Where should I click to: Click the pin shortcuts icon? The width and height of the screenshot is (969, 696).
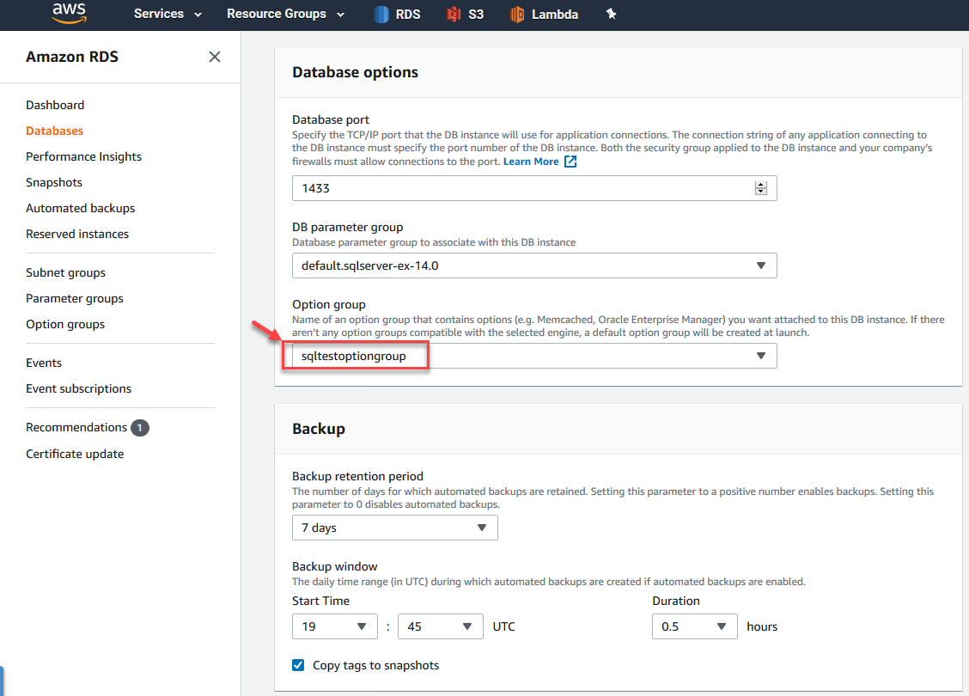coord(611,14)
